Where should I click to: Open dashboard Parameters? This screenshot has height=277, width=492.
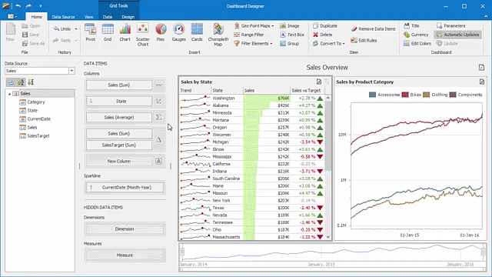click(x=451, y=25)
